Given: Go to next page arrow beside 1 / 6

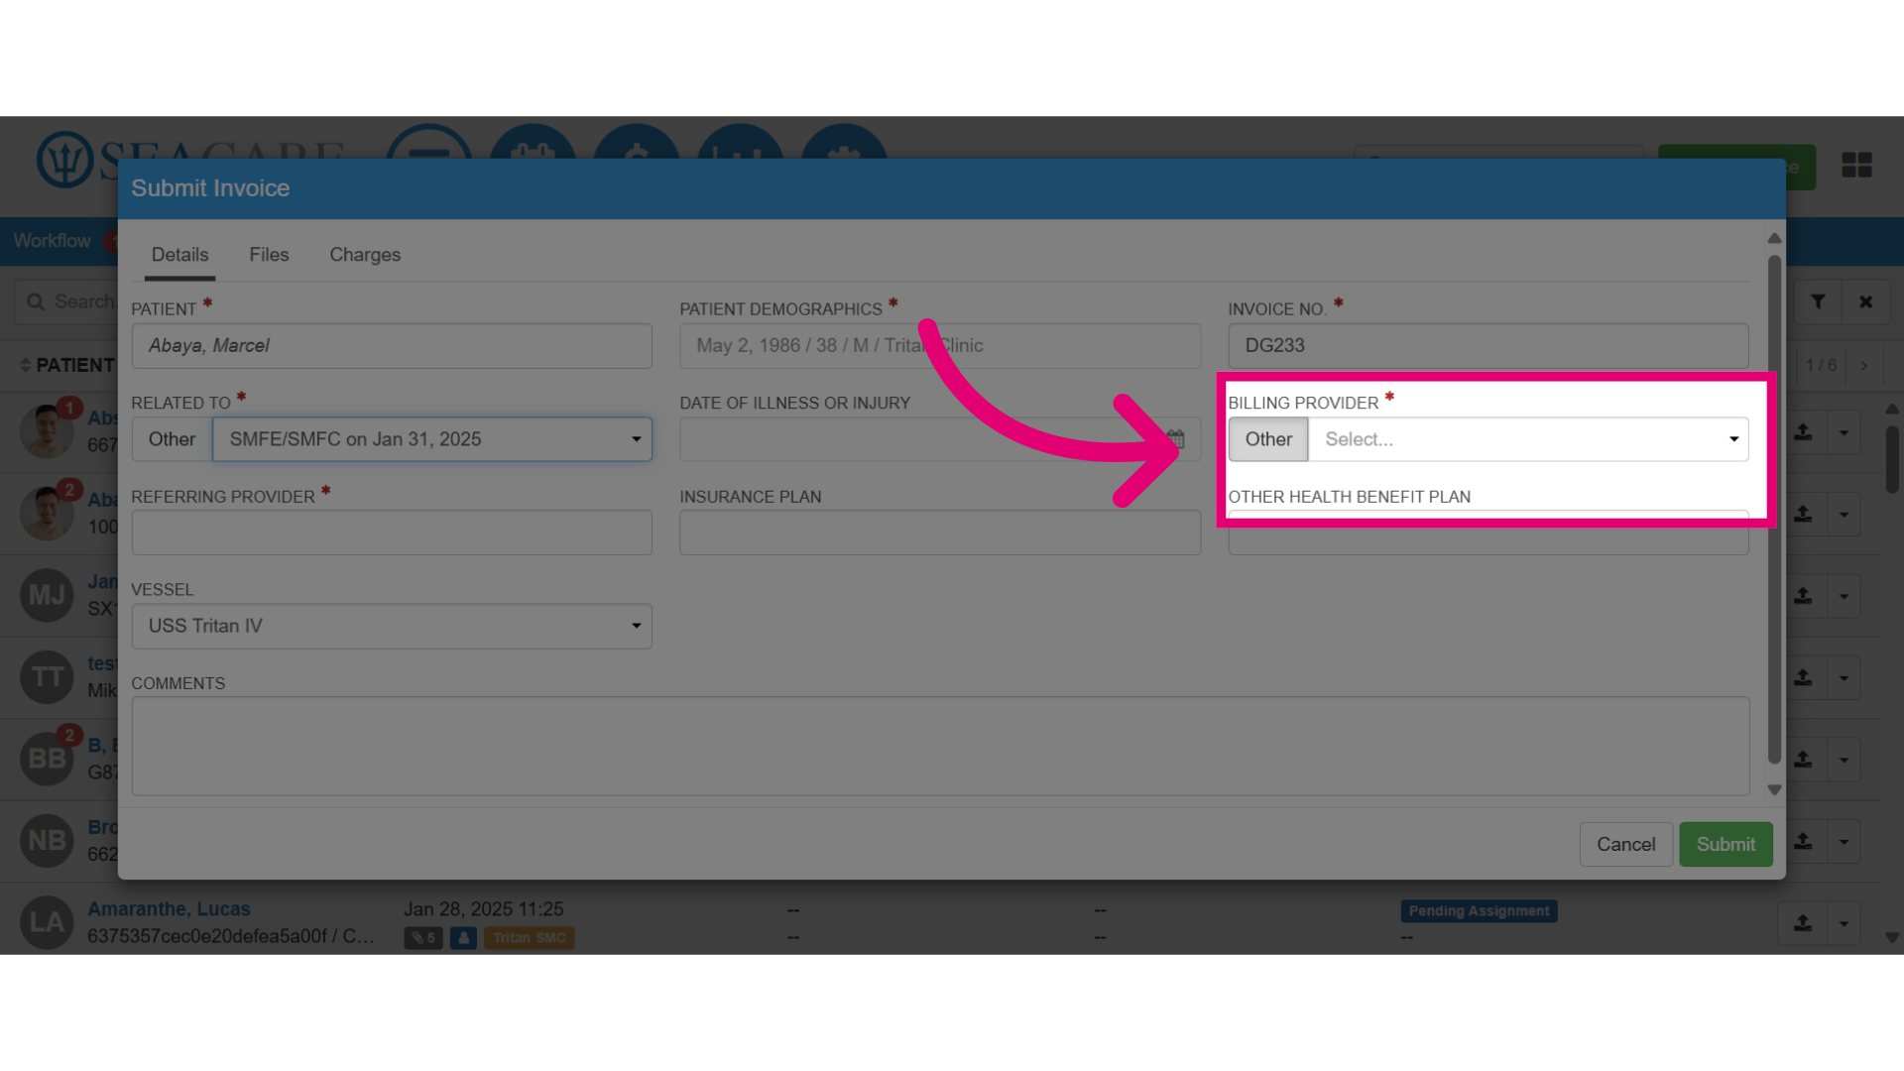Looking at the screenshot, I should click(1864, 365).
